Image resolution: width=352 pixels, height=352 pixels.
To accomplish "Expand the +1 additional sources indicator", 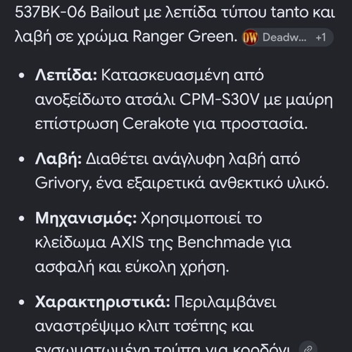I will coord(321,37).
